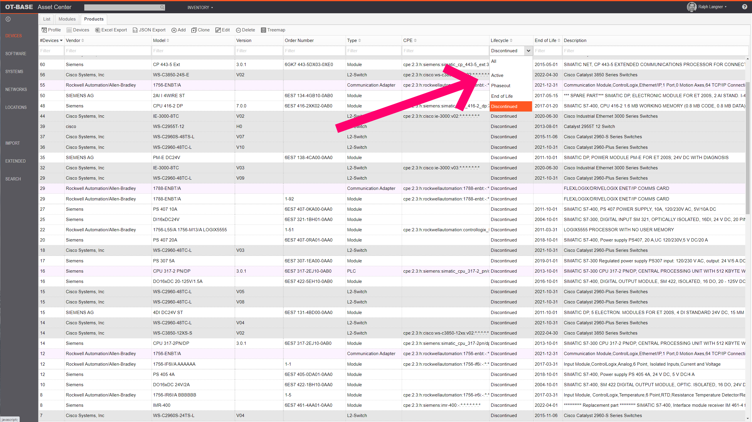The width and height of the screenshot is (752, 422).
Task: Focus the Version filter field
Action: click(259, 51)
